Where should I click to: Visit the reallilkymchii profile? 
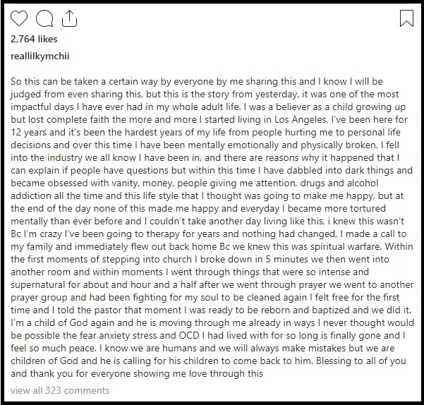point(40,56)
